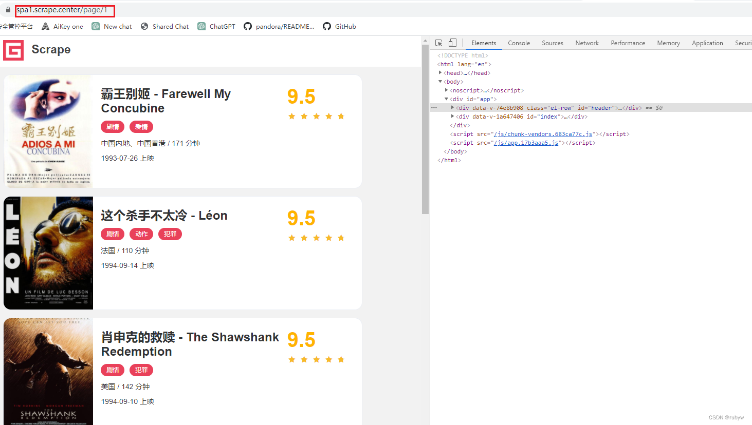The image size is (752, 425).
Task: Focus the browser address bar URL
Action: pyautogui.click(x=62, y=10)
